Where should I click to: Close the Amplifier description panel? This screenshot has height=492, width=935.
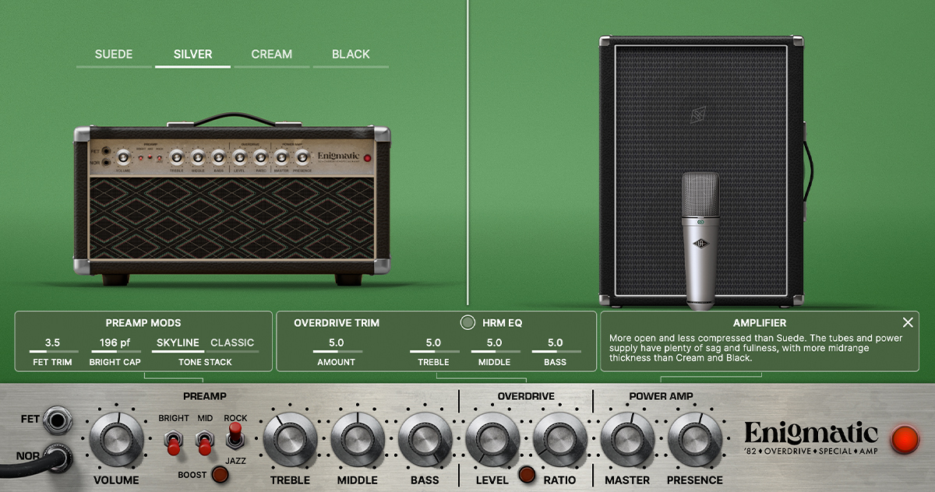[908, 322]
